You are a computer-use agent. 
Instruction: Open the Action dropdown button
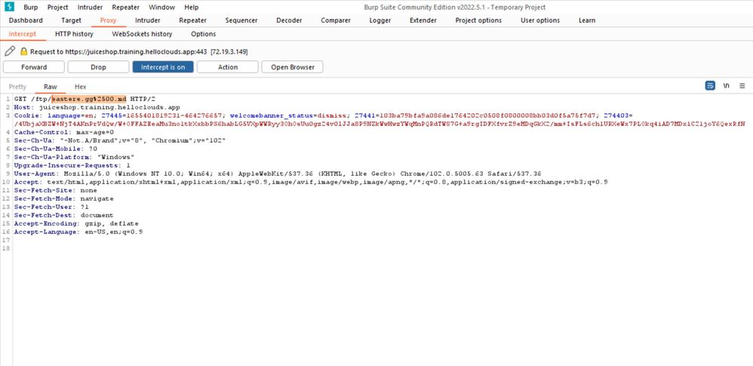[228, 67]
